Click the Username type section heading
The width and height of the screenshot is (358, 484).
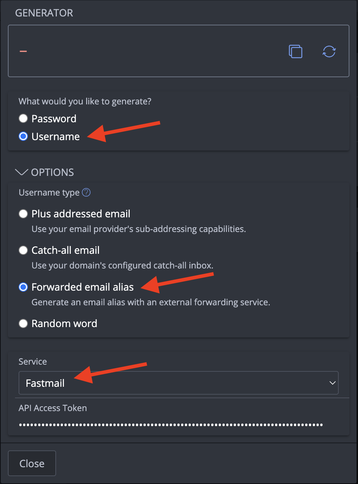(49, 192)
